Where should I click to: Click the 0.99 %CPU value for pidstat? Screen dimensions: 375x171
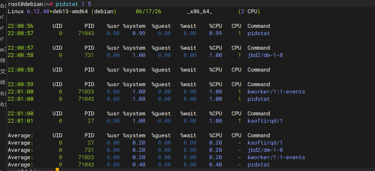pos(216,33)
